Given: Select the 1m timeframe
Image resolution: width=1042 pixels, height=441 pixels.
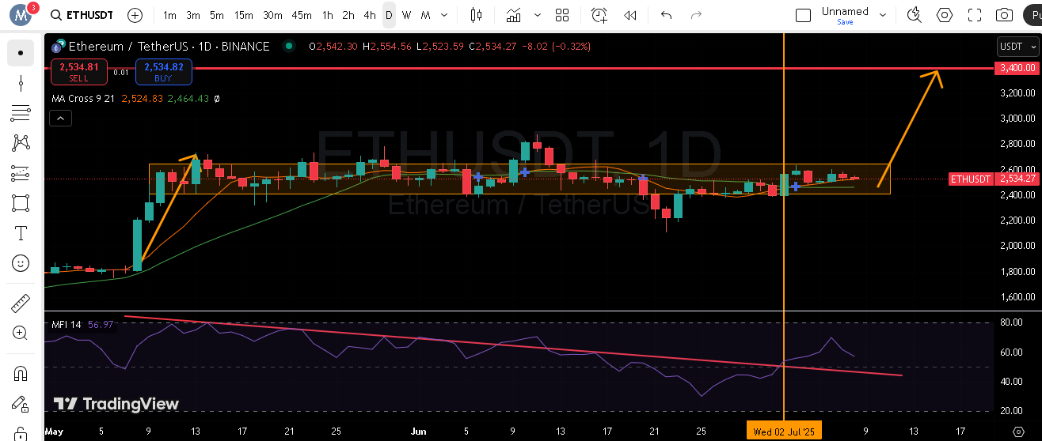Looking at the screenshot, I should tap(169, 15).
